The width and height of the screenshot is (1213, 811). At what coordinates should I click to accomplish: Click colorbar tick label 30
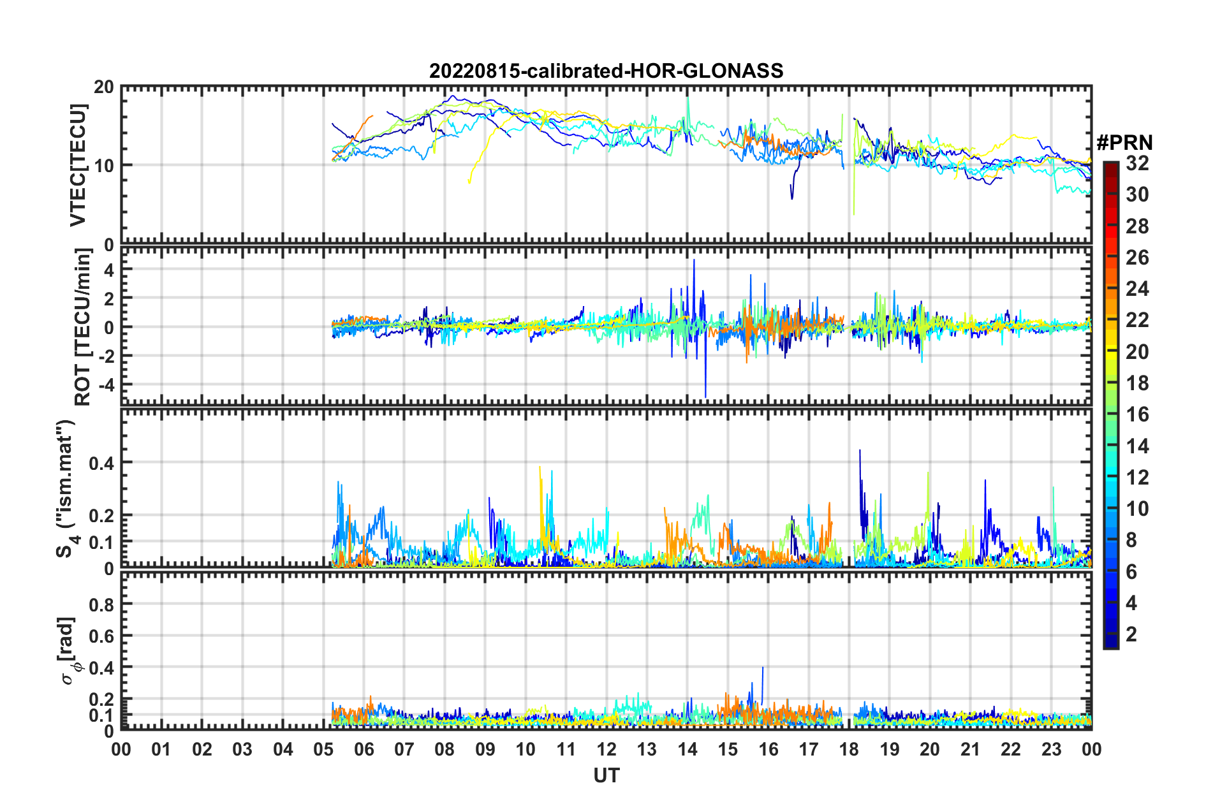1137,194
